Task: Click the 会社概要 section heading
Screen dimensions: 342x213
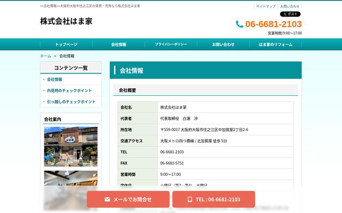Action: tap(127, 91)
